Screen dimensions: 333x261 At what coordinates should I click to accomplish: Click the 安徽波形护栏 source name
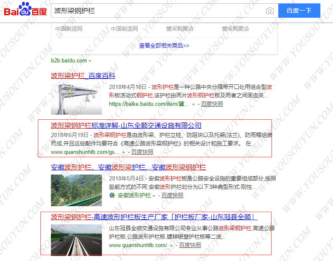click(x=134, y=195)
